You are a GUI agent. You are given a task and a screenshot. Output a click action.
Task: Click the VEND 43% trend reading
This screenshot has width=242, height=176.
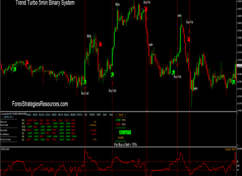tap(121, 124)
